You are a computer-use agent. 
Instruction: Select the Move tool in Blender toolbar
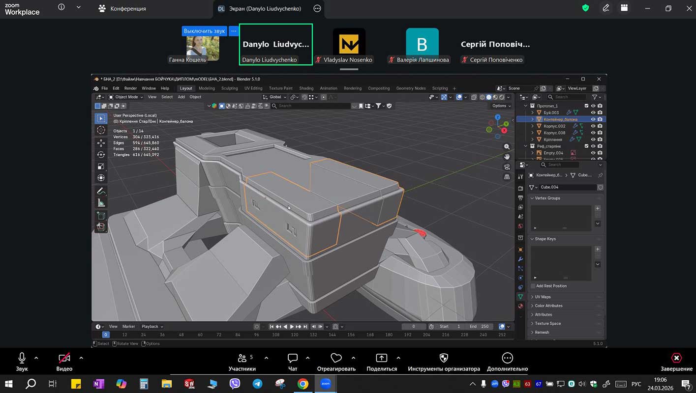tap(101, 143)
